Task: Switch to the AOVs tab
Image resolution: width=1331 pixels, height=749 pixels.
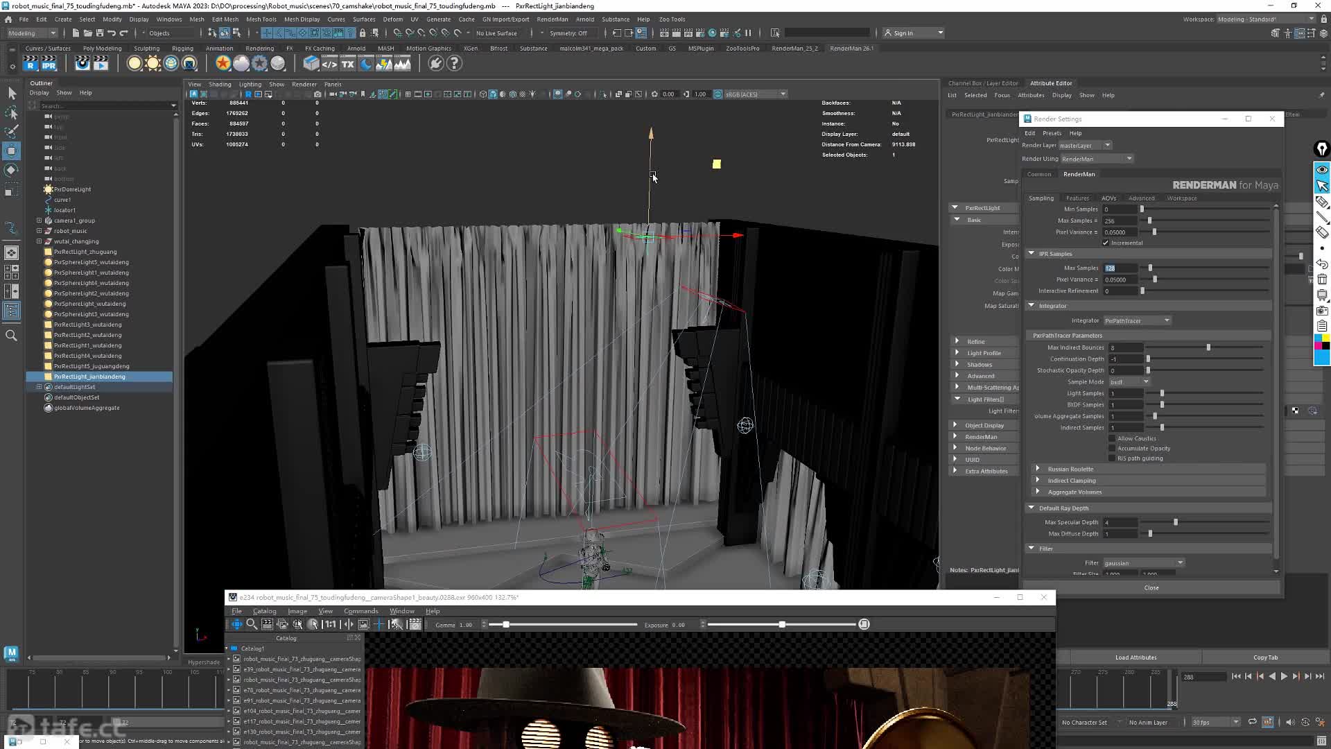Action: [1109, 198]
